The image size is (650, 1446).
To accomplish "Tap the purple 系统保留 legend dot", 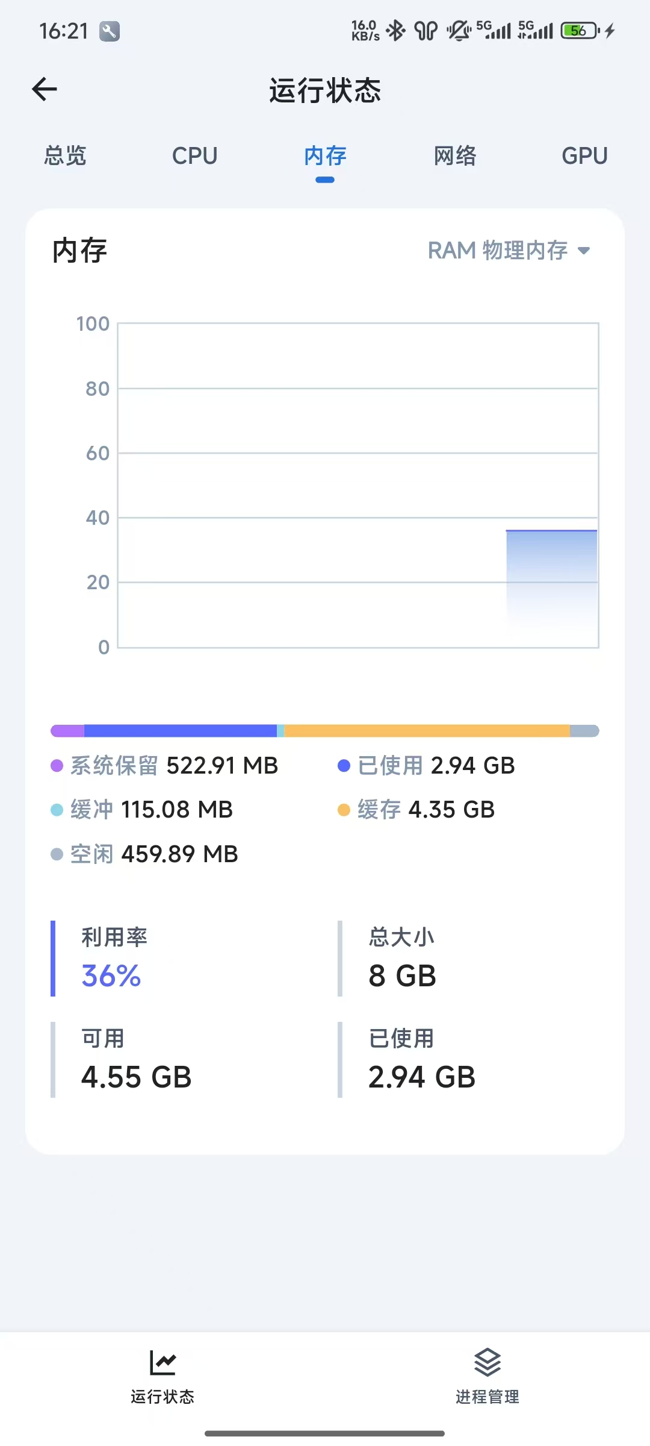I will click(x=57, y=766).
